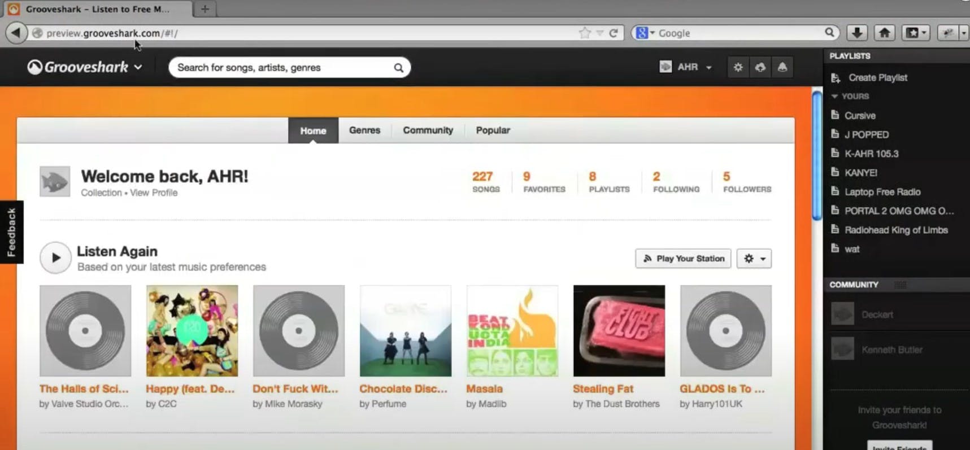Click the Create Playlist link
The height and width of the screenshot is (450, 970).
point(878,78)
